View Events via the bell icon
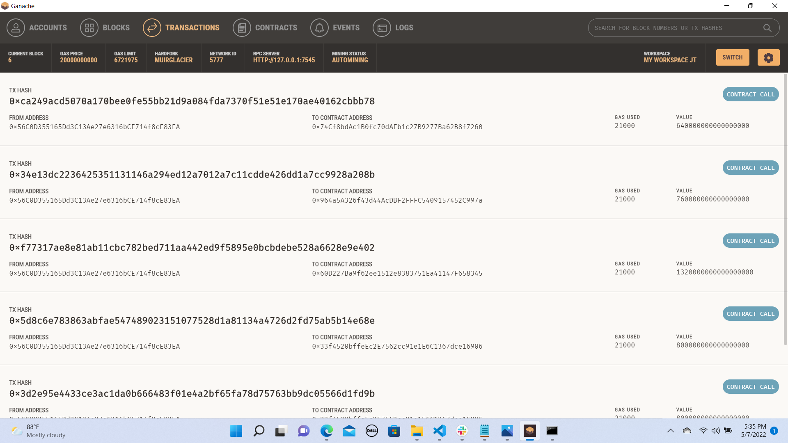Screen dimensions: 788x443 [x=320, y=27]
